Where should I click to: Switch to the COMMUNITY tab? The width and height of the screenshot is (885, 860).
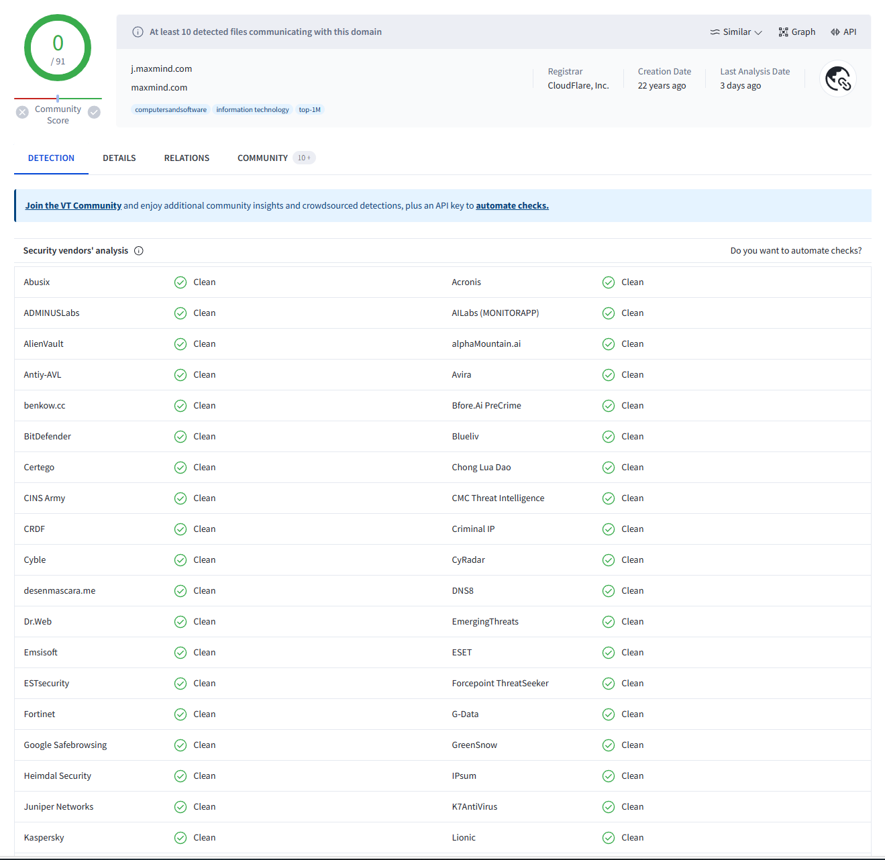point(262,158)
